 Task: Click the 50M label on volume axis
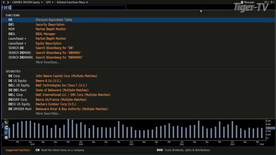tap(269, 121)
